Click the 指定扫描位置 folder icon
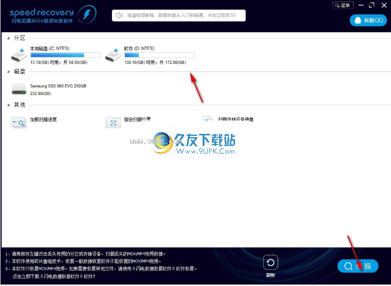Viewport: 391px width, 286px height. (113, 122)
